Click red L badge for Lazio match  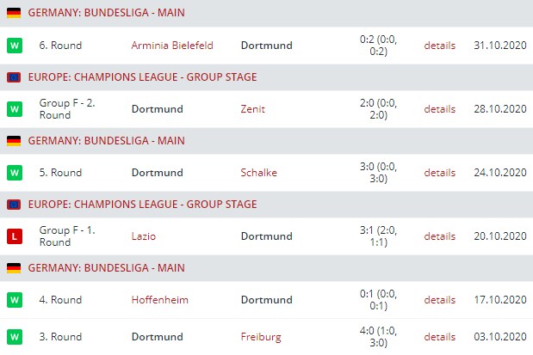(14, 236)
